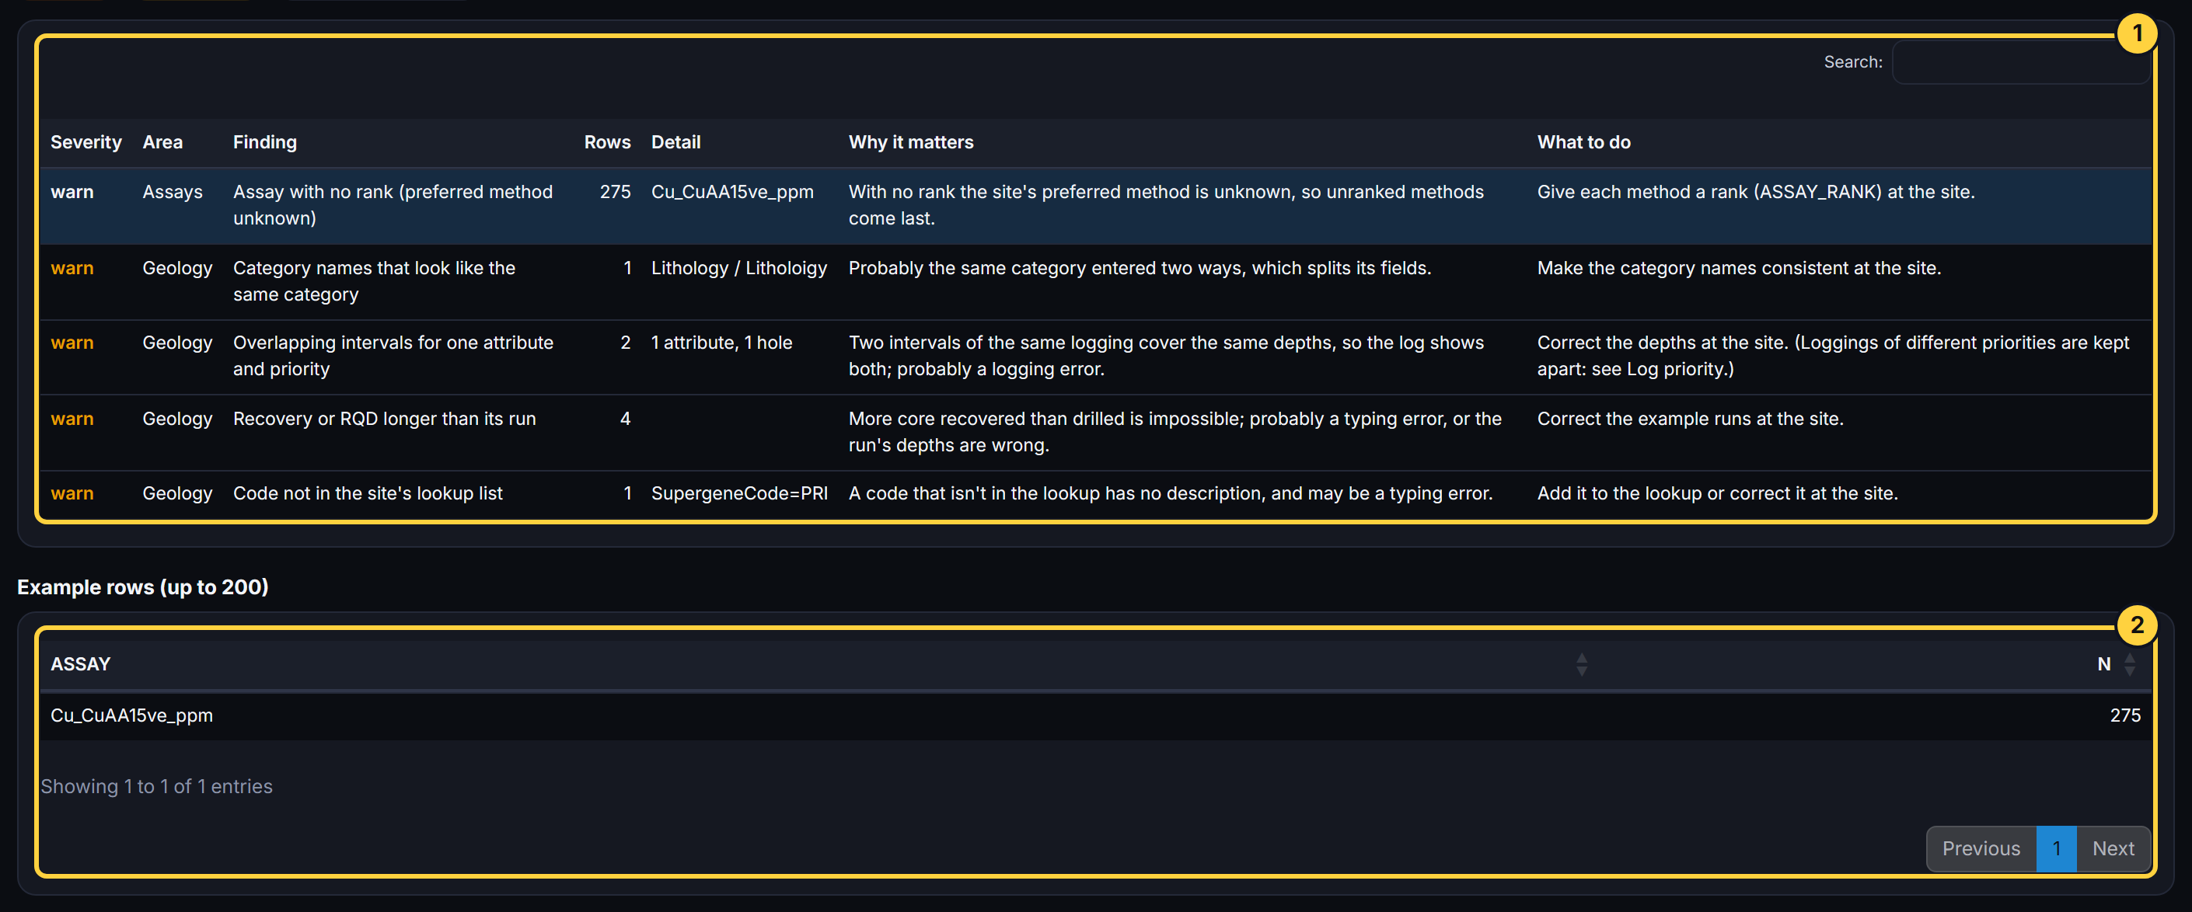This screenshot has height=912, width=2192.
Task: Click the Severity column header
Action: pos(86,142)
